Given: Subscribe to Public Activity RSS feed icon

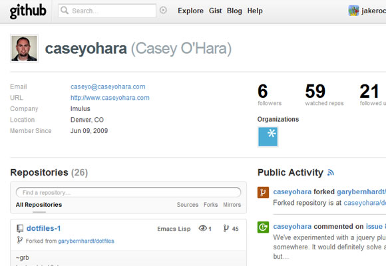Looking at the screenshot, I should [331, 172].
